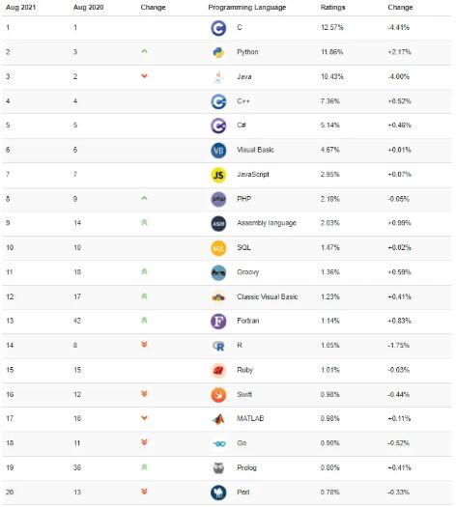Click the yellow JavaScript JS icon
The image size is (456, 507).
coord(218,175)
